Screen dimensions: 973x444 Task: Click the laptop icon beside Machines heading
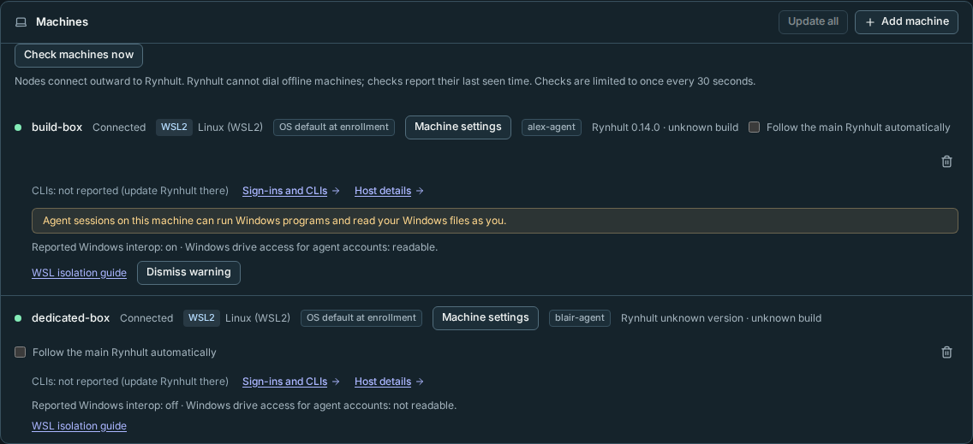[x=21, y=22]
